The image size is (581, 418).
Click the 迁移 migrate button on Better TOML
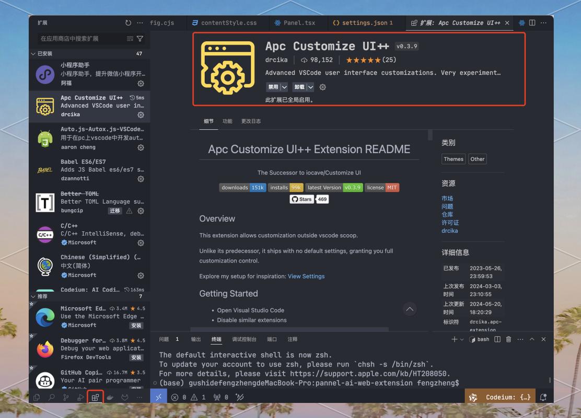point(115,211)
